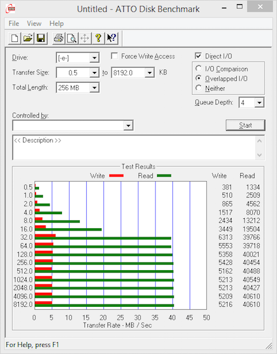Select Overlapped I/O radio option

point(198,78)
